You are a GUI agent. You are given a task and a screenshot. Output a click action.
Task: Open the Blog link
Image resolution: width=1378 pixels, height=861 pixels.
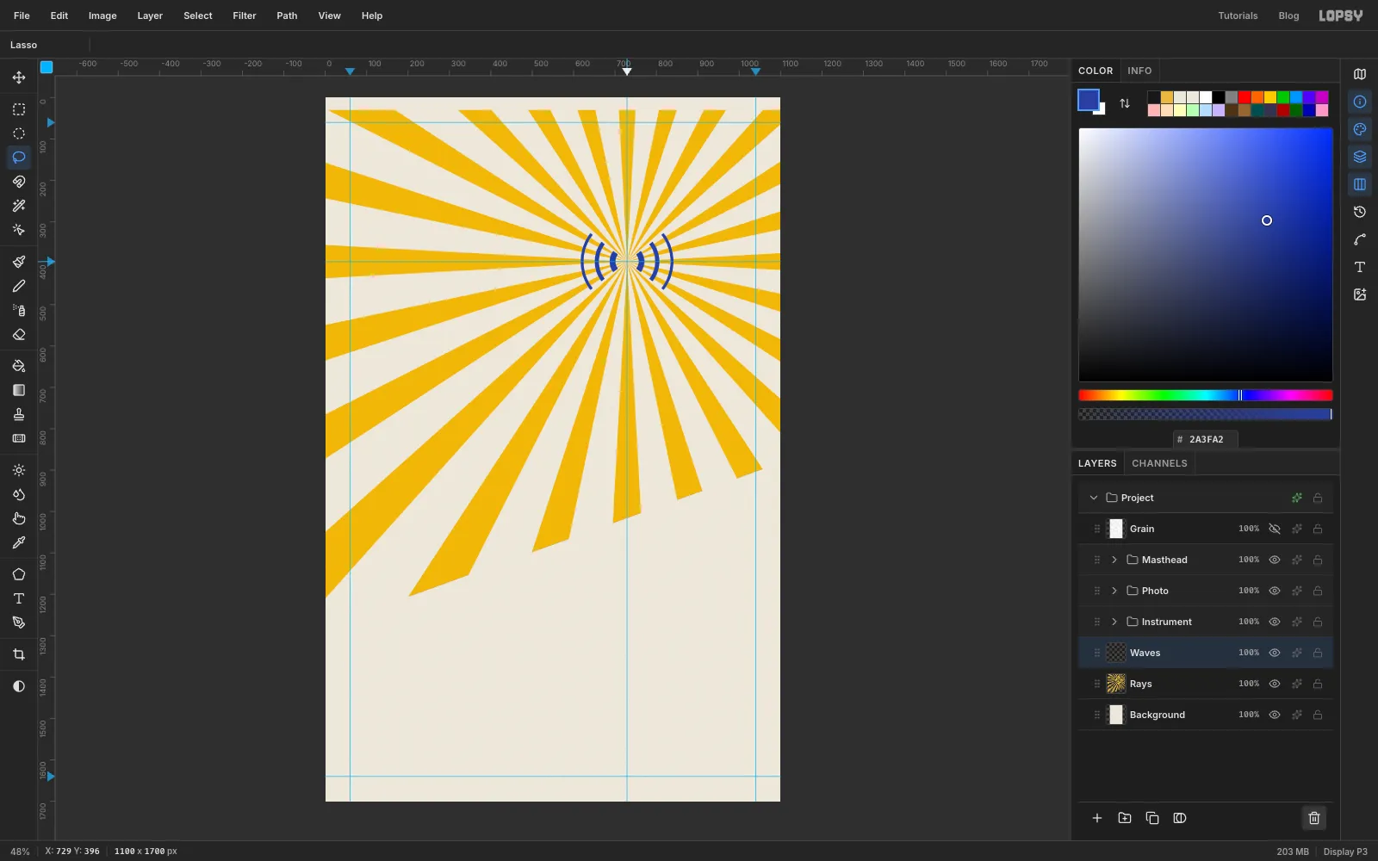click(x=1288, y=15)
